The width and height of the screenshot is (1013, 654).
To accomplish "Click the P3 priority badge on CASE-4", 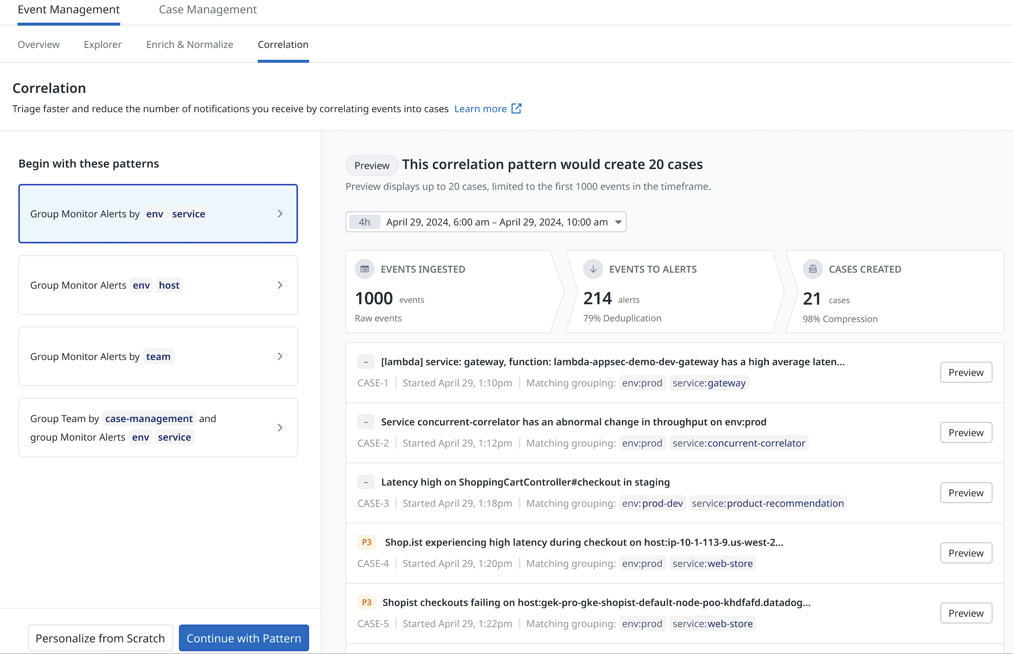I will (x=366, y=542).
